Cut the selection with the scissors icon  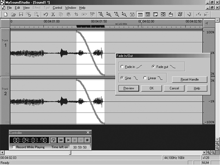click(x=53, y=15)
